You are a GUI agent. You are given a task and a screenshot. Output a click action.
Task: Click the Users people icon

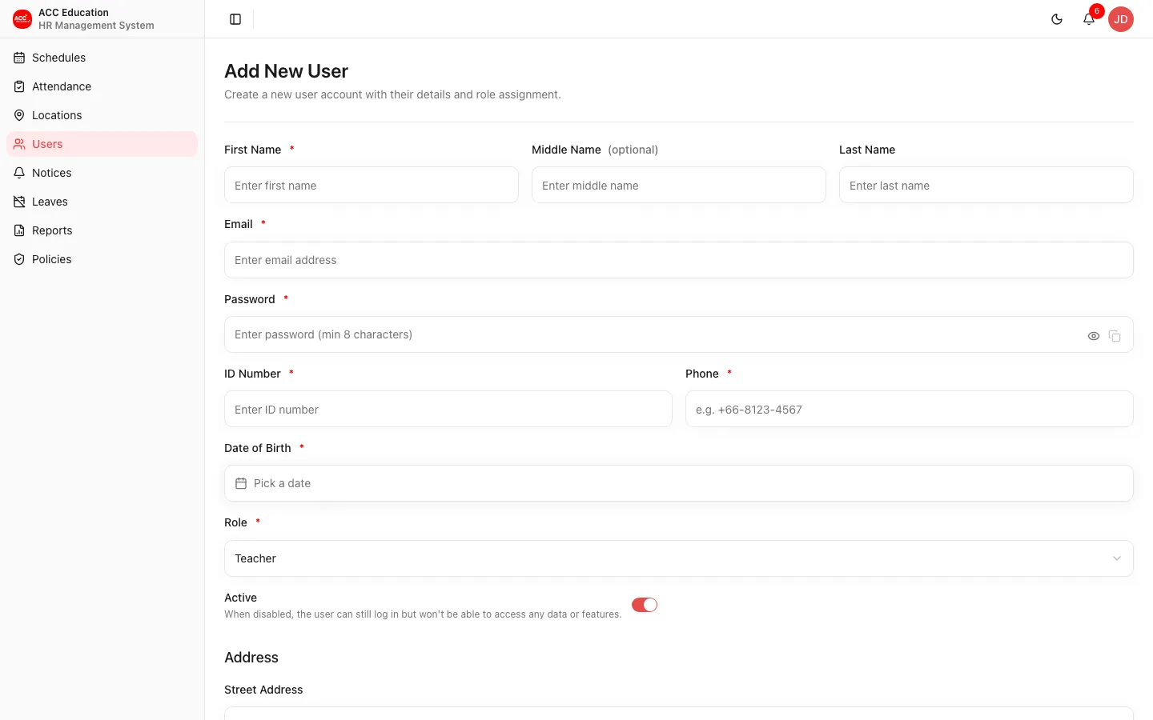tap(19, 144)
